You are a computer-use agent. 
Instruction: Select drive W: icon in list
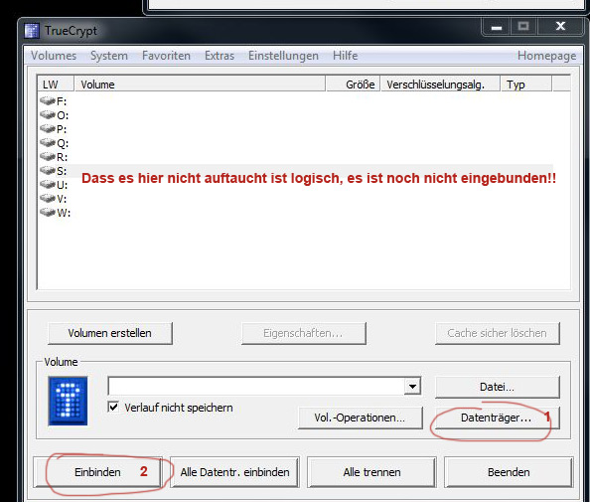coord(48,213)
